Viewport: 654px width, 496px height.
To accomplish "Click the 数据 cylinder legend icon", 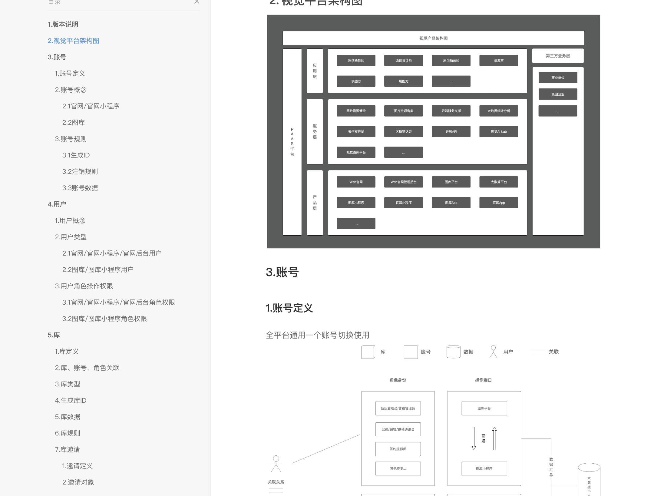I will pyautogui.click(x=453, y=352).
